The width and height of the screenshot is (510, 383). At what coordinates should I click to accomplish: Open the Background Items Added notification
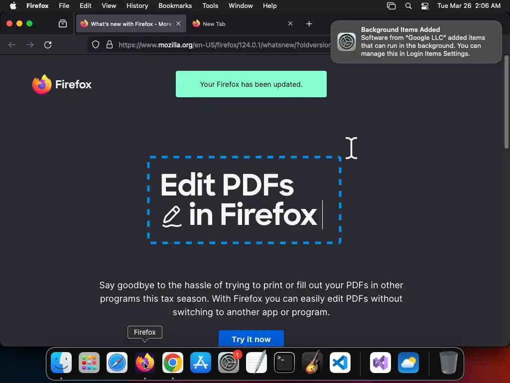[416, 42]
